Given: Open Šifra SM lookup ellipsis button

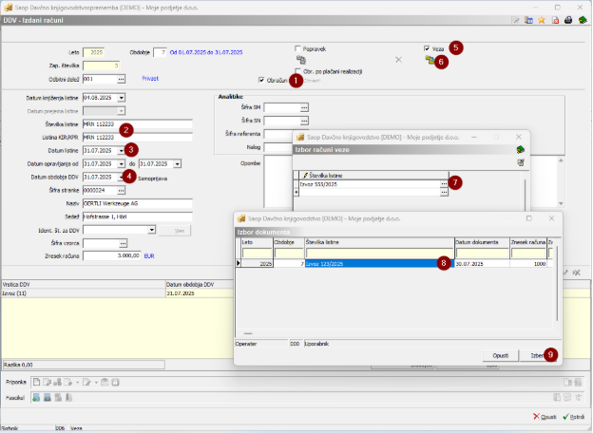Looking at the screenshot, I should click(x=304, y=107).
